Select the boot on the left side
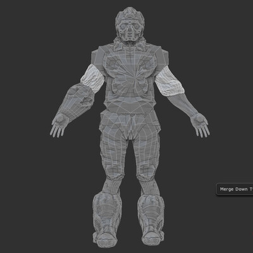 click(x=106, y=219)
